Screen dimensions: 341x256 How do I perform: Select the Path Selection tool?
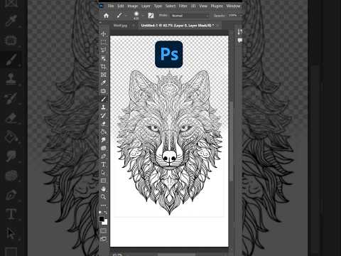click(103, 173)
